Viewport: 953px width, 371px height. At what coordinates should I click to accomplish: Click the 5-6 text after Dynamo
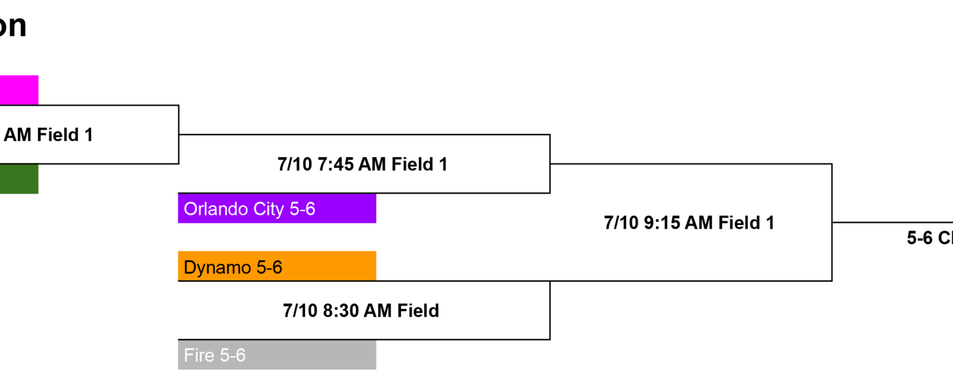pyautogui.click(x=269, y=267)
